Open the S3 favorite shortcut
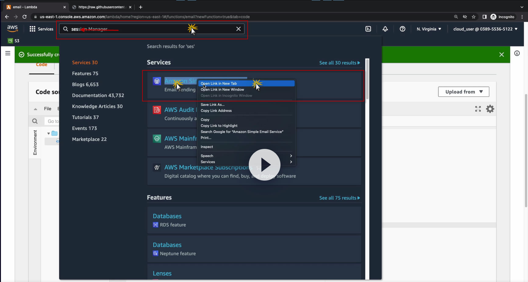Image resolution: width=528 pixels, height=282 pixels. click(13, 41)
